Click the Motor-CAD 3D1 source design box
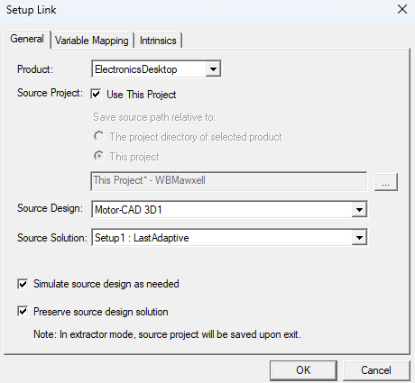Screen dimensions: 415x383 pyautogui.click(x=229, y=209)
